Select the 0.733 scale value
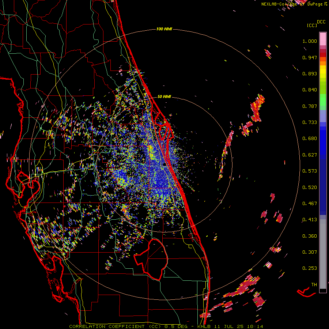Viewport: 329px width, 329px height. tap(310, 122)
